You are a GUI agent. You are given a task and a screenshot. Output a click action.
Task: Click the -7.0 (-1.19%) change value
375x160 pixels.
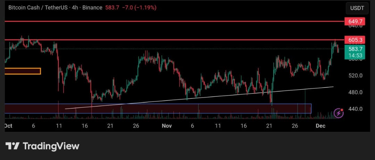(139, 8)
